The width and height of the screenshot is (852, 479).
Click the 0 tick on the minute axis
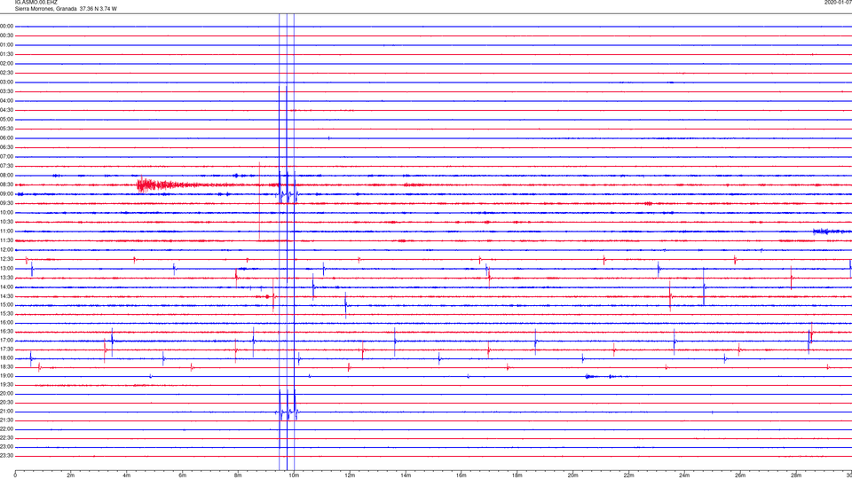[x=15, y=475]
